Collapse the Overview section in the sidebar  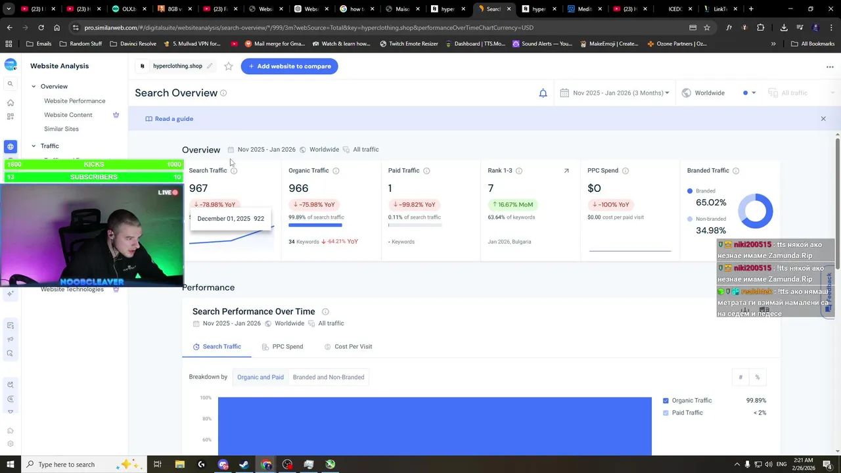(x=34, y=87)
